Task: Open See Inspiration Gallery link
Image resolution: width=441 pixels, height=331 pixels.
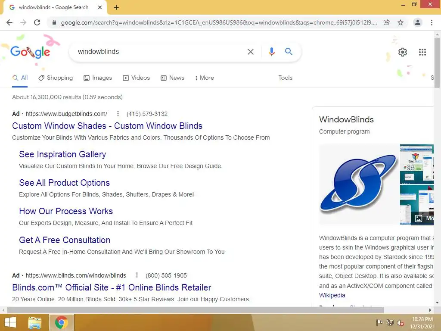Action: tap(62, 154)
